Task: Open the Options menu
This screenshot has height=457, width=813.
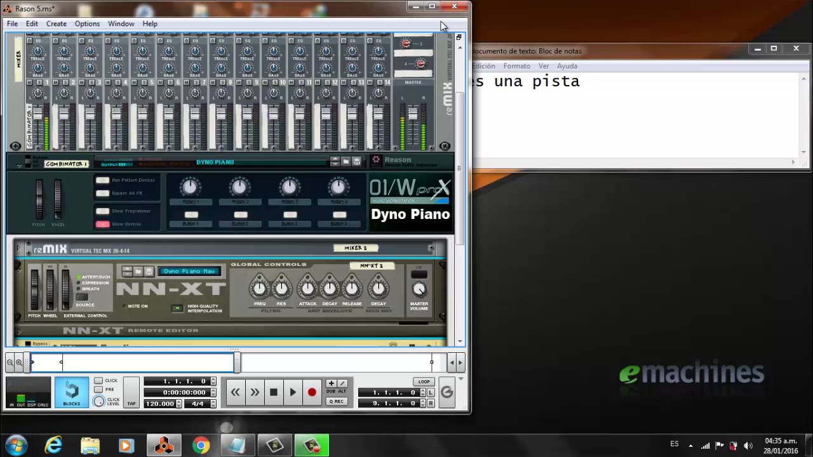Action: tap(87, 23)
